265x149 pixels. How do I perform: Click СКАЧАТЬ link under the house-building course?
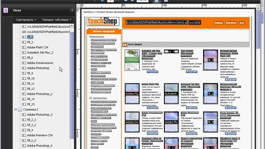coord(152,72)
